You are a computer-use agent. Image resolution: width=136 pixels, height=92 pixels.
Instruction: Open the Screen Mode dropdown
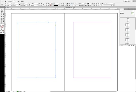click(19, 1)
